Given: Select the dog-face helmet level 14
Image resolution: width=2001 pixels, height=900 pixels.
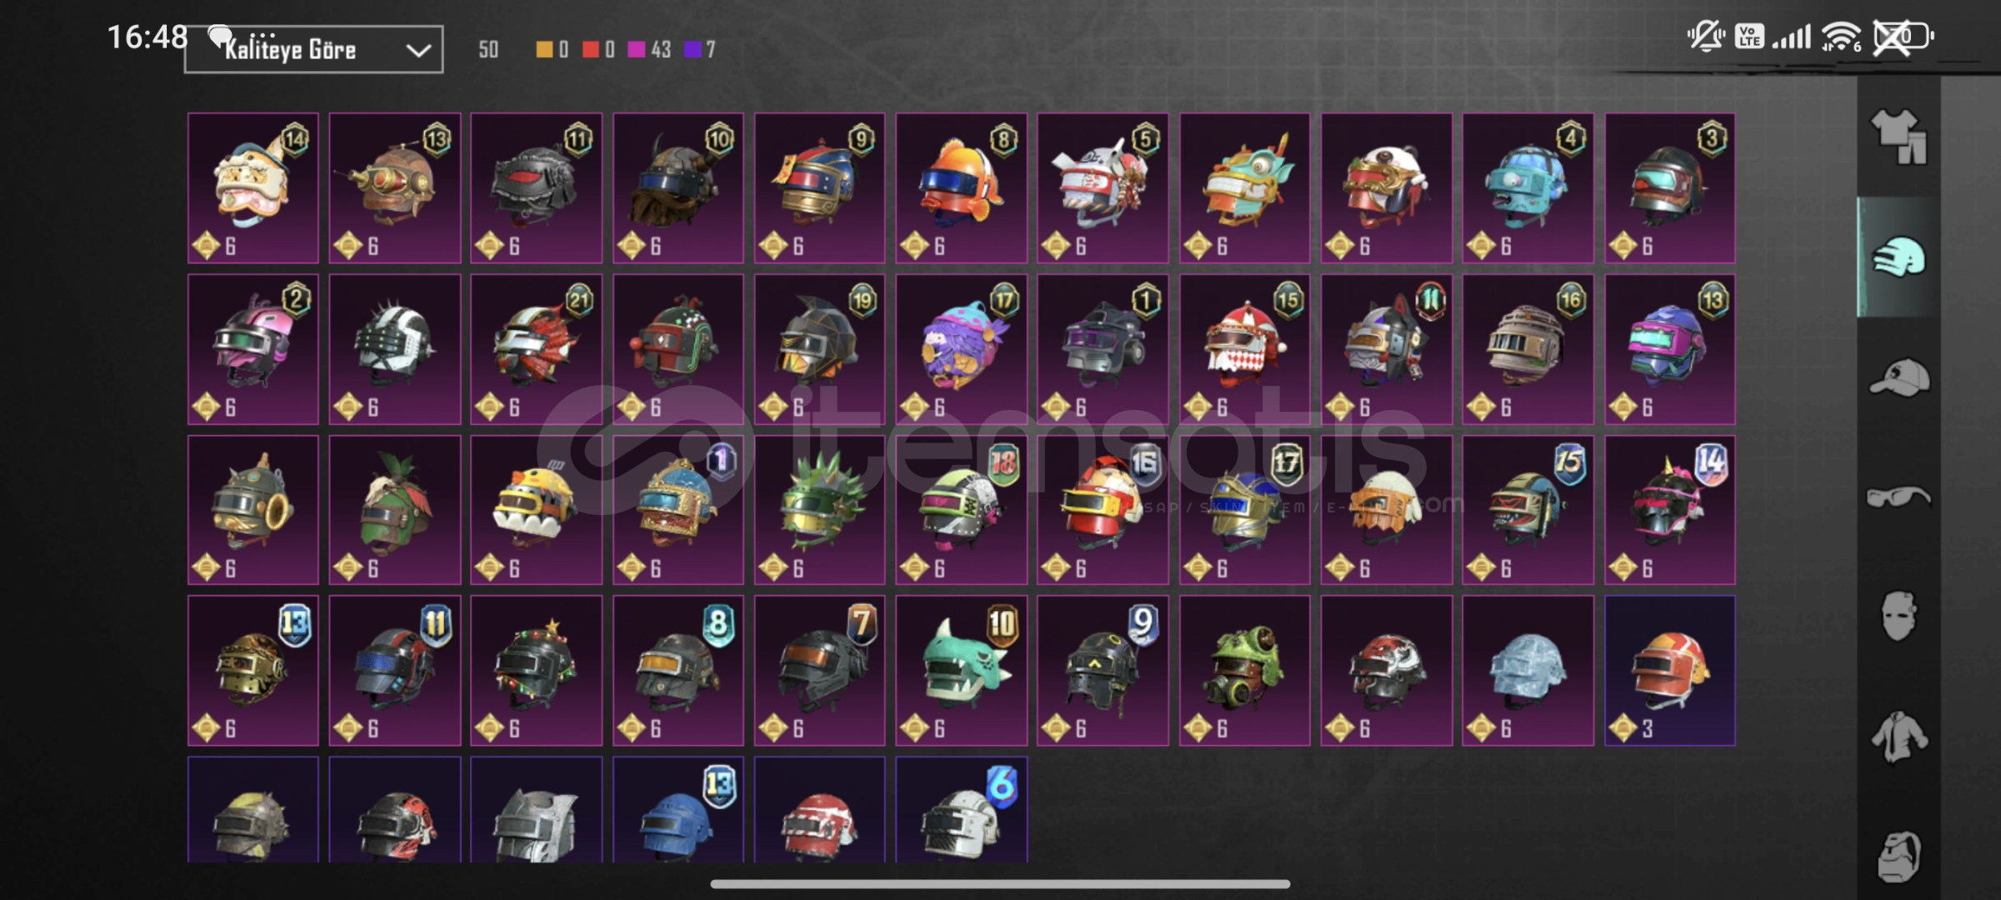Looking at the screenshot, I should [253, 188].
